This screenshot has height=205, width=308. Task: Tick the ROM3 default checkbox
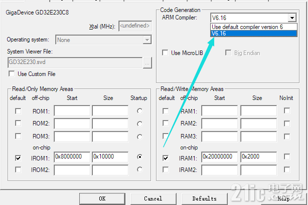(x=18, y=136)
